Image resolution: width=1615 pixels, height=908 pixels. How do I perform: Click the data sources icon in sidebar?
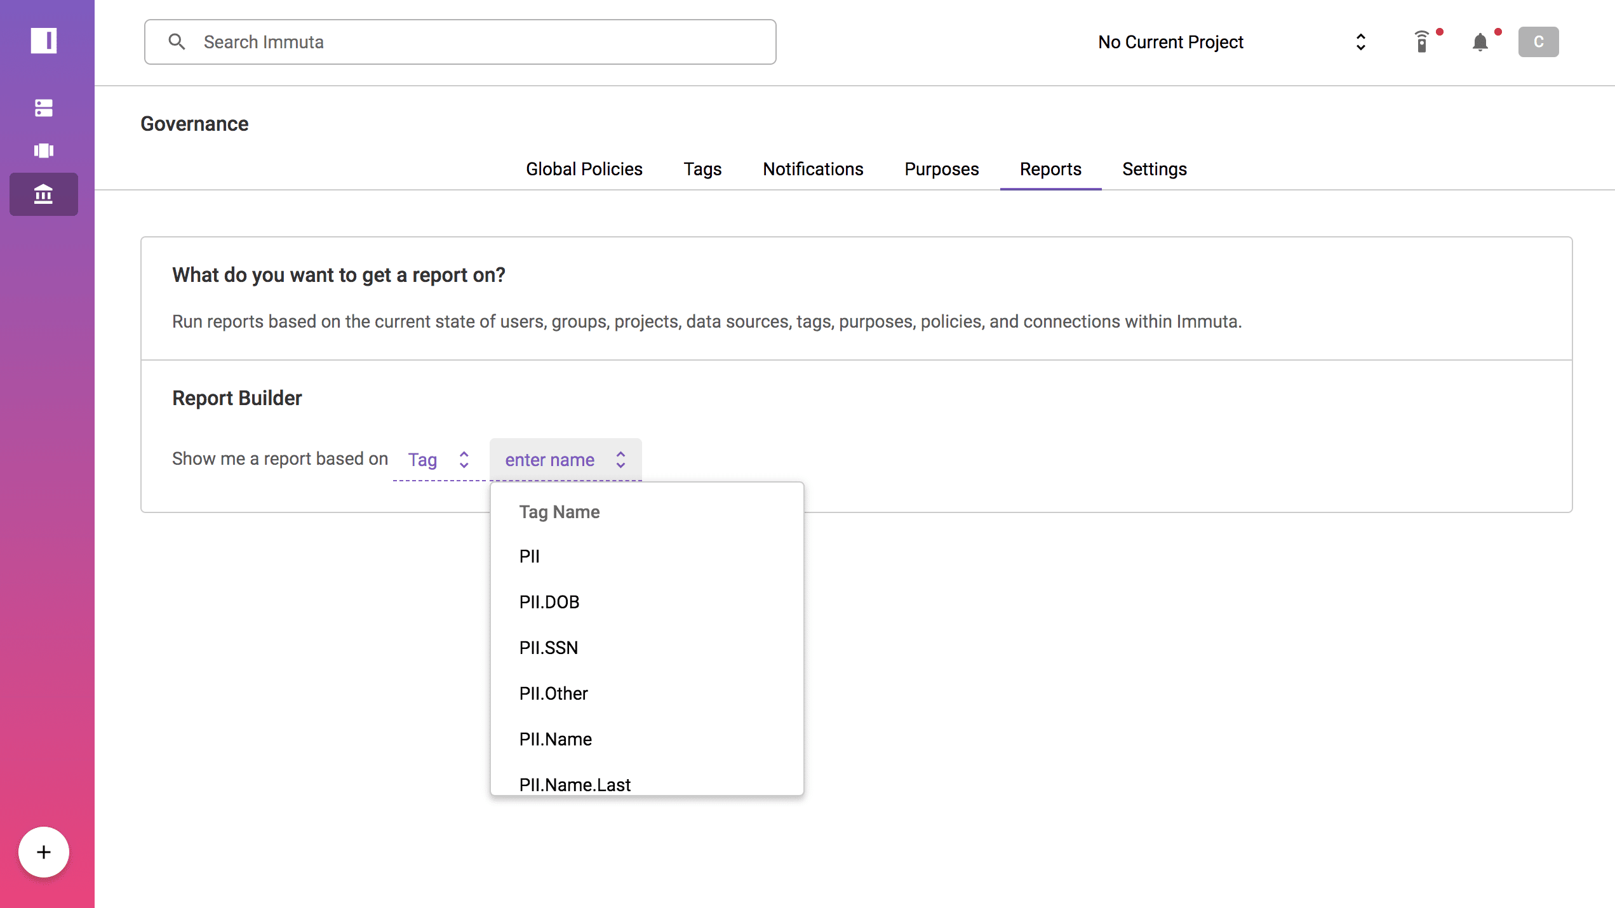pyautogui.click(x=43, y=107)
